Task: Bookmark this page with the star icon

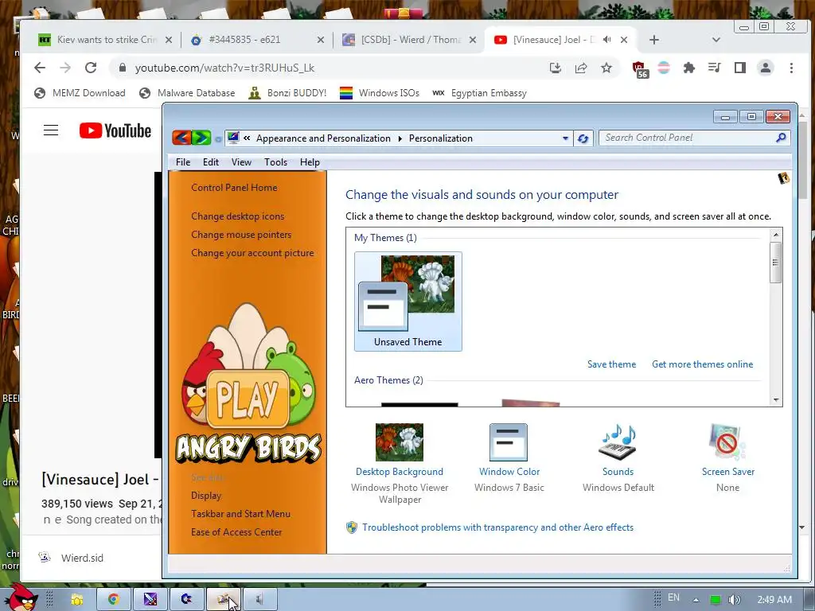Action: click(x=606, y=68)
